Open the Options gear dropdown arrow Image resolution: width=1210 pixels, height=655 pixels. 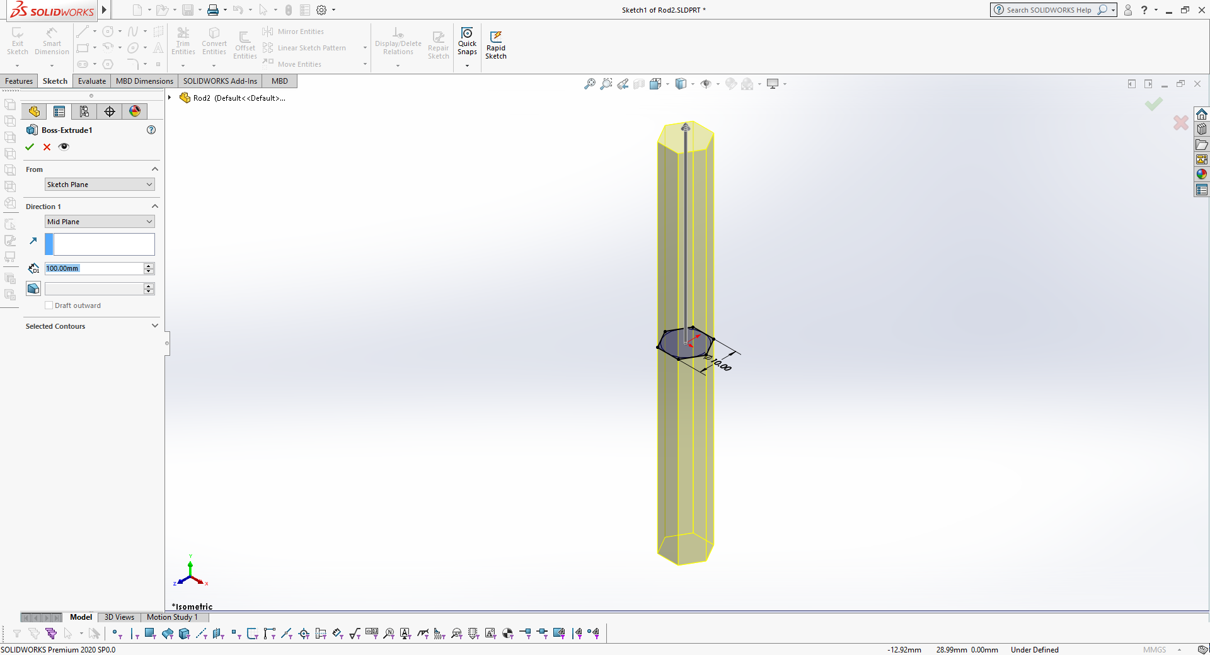coord(333,10)
